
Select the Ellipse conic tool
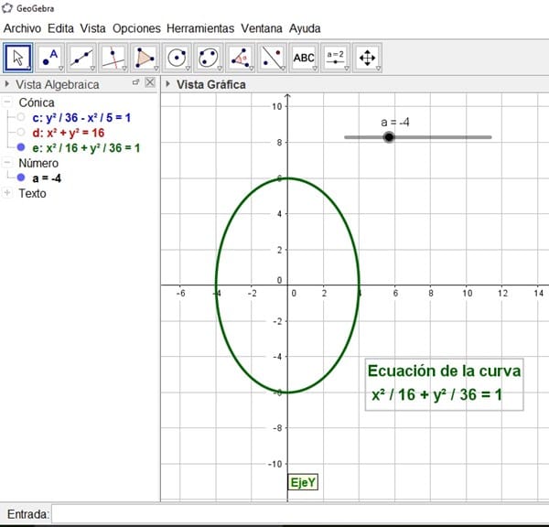click(210, 57)
